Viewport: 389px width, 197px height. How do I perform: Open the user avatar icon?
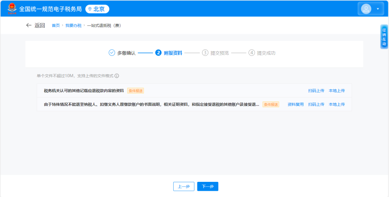(x=366, y=9)
